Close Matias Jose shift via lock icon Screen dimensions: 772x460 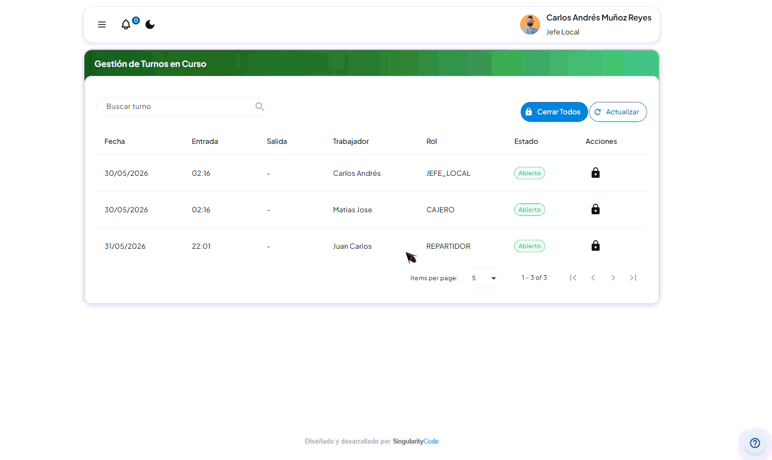(x=596, y=209)
